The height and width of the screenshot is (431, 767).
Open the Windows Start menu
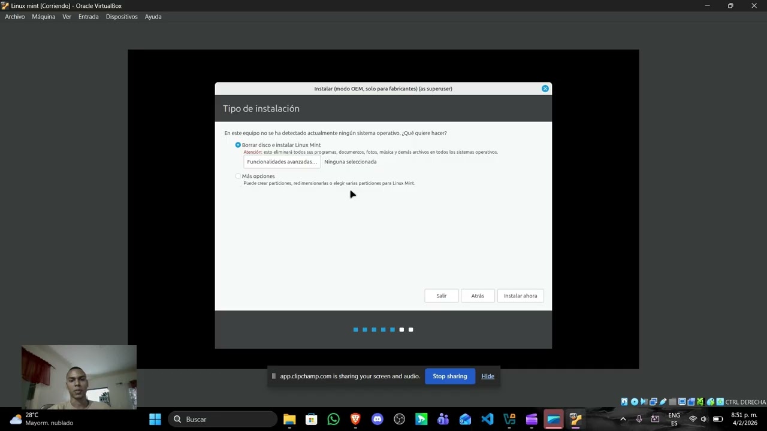tap(155, 419)
